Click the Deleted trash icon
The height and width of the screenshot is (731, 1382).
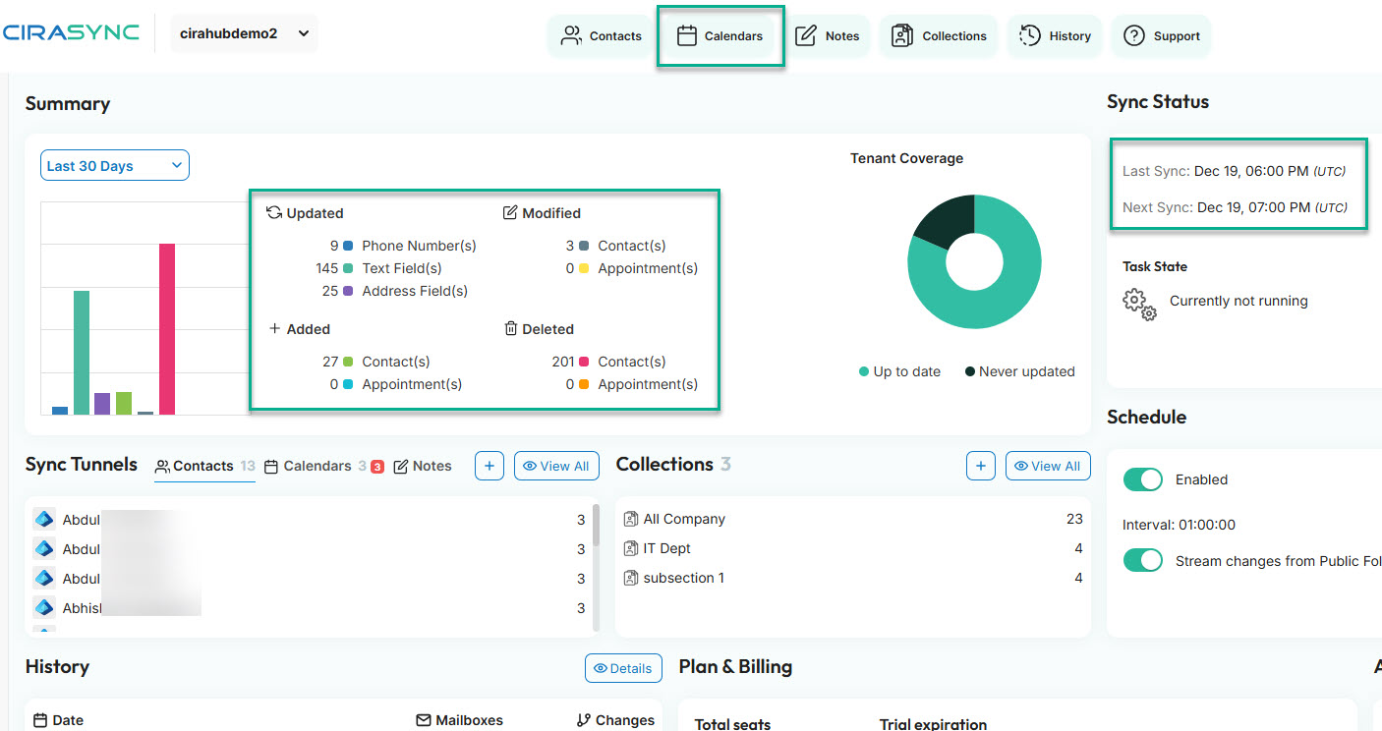tap(510, 329)
